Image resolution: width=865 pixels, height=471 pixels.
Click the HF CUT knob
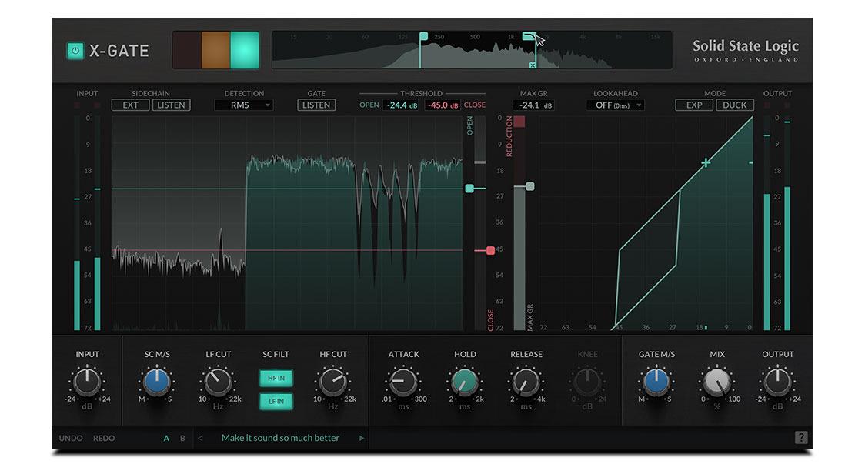point(332,382)
